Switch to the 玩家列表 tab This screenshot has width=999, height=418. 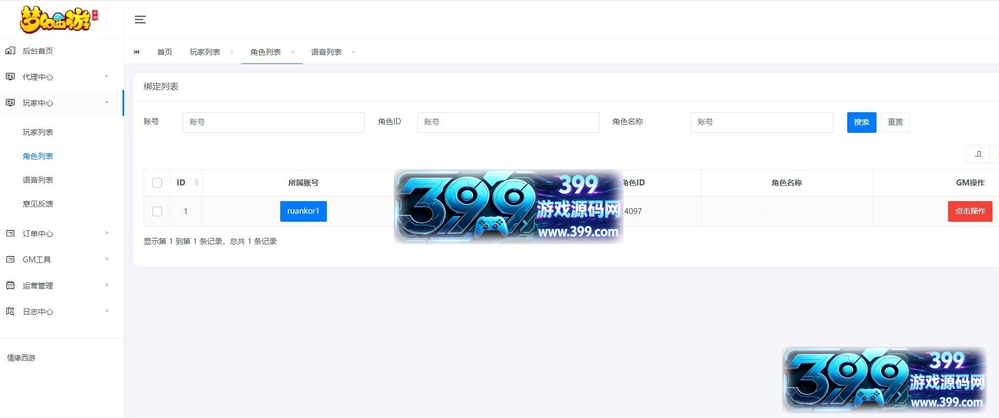(205, 52)
